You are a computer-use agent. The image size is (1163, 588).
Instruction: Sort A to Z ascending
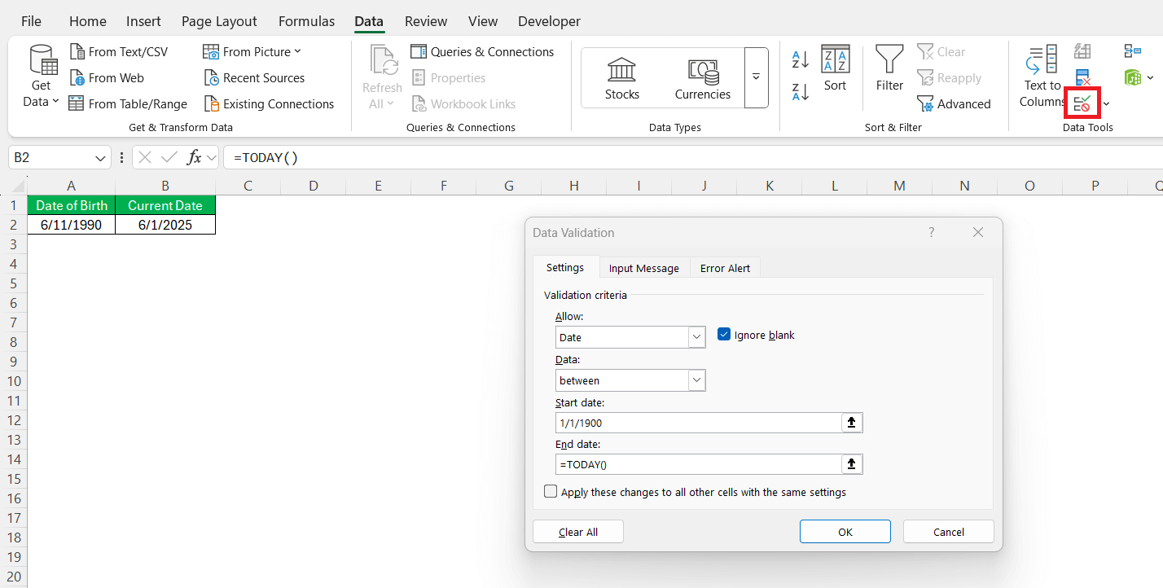coord(801,59)
